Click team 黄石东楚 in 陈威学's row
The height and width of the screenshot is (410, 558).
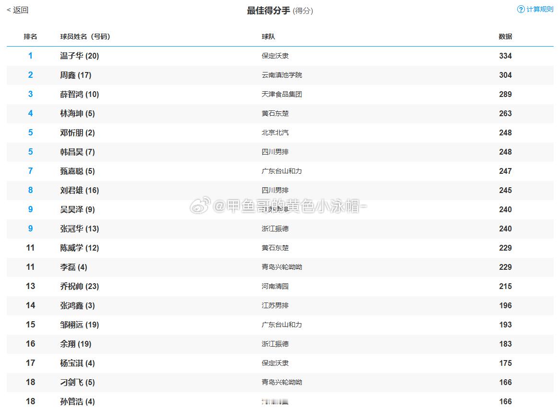(275, 248)
